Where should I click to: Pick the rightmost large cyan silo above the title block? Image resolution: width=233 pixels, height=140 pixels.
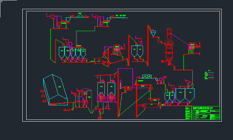[x=190, y=95]
